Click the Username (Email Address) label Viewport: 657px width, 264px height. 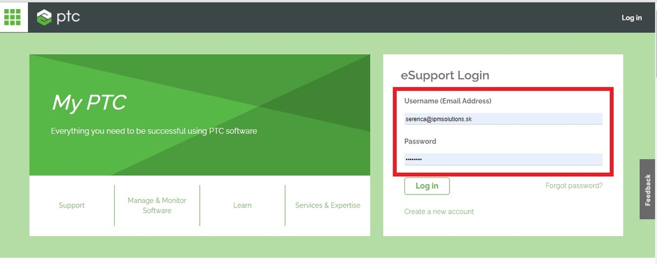(447, 101)
